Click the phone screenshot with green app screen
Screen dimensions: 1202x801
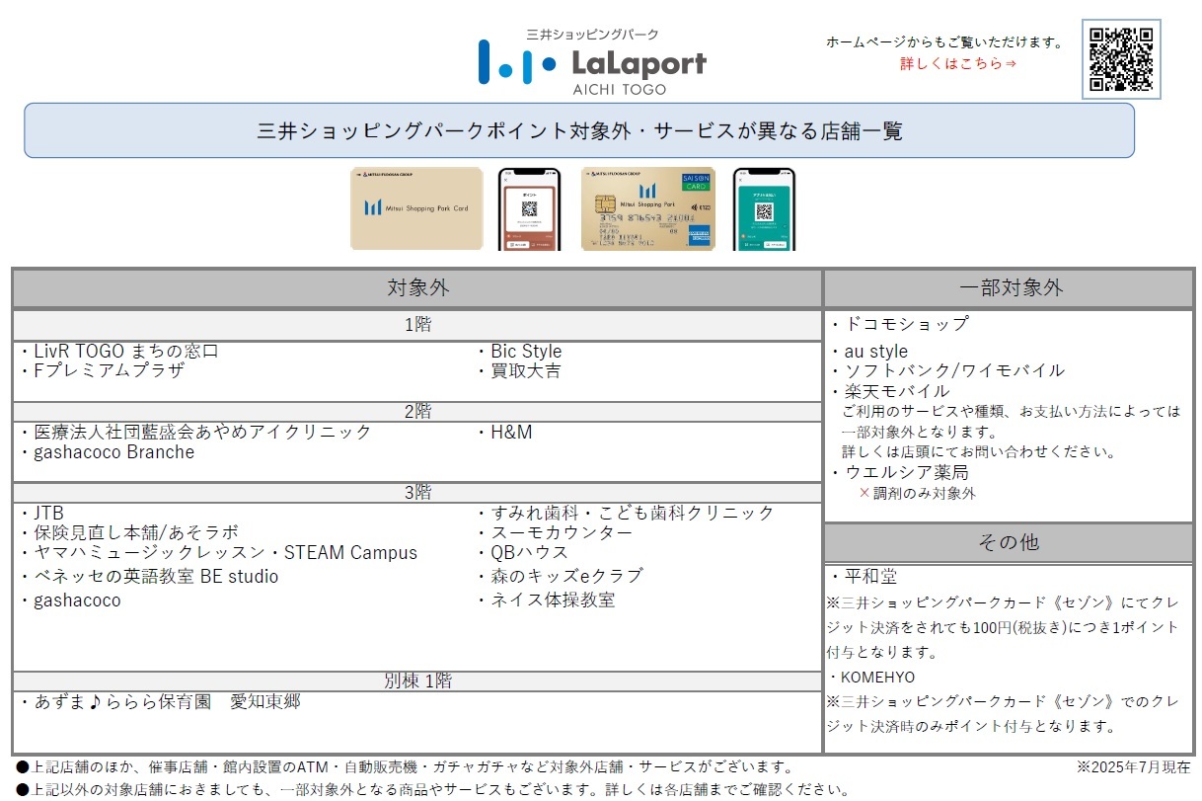pos(763,208)
